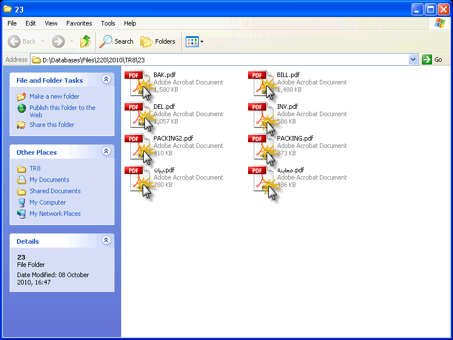Select the INV.pdf file icon
Screen dimensions: 453x340
(x=262, y=116)
